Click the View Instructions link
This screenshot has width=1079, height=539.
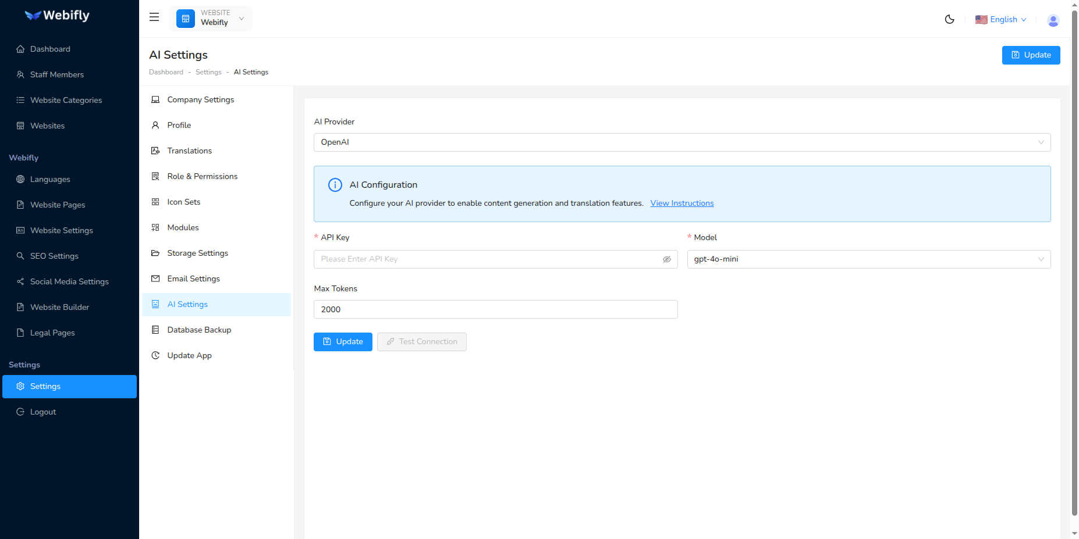pyautogui.click(x=682, y=204)
